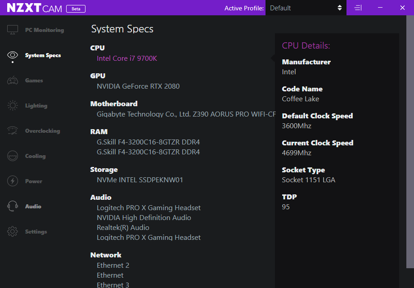Click the NVMe INTEL SSDPEKNW01 storage entry
This screenshot has width=414, height=288.
[x=140, y=180]
